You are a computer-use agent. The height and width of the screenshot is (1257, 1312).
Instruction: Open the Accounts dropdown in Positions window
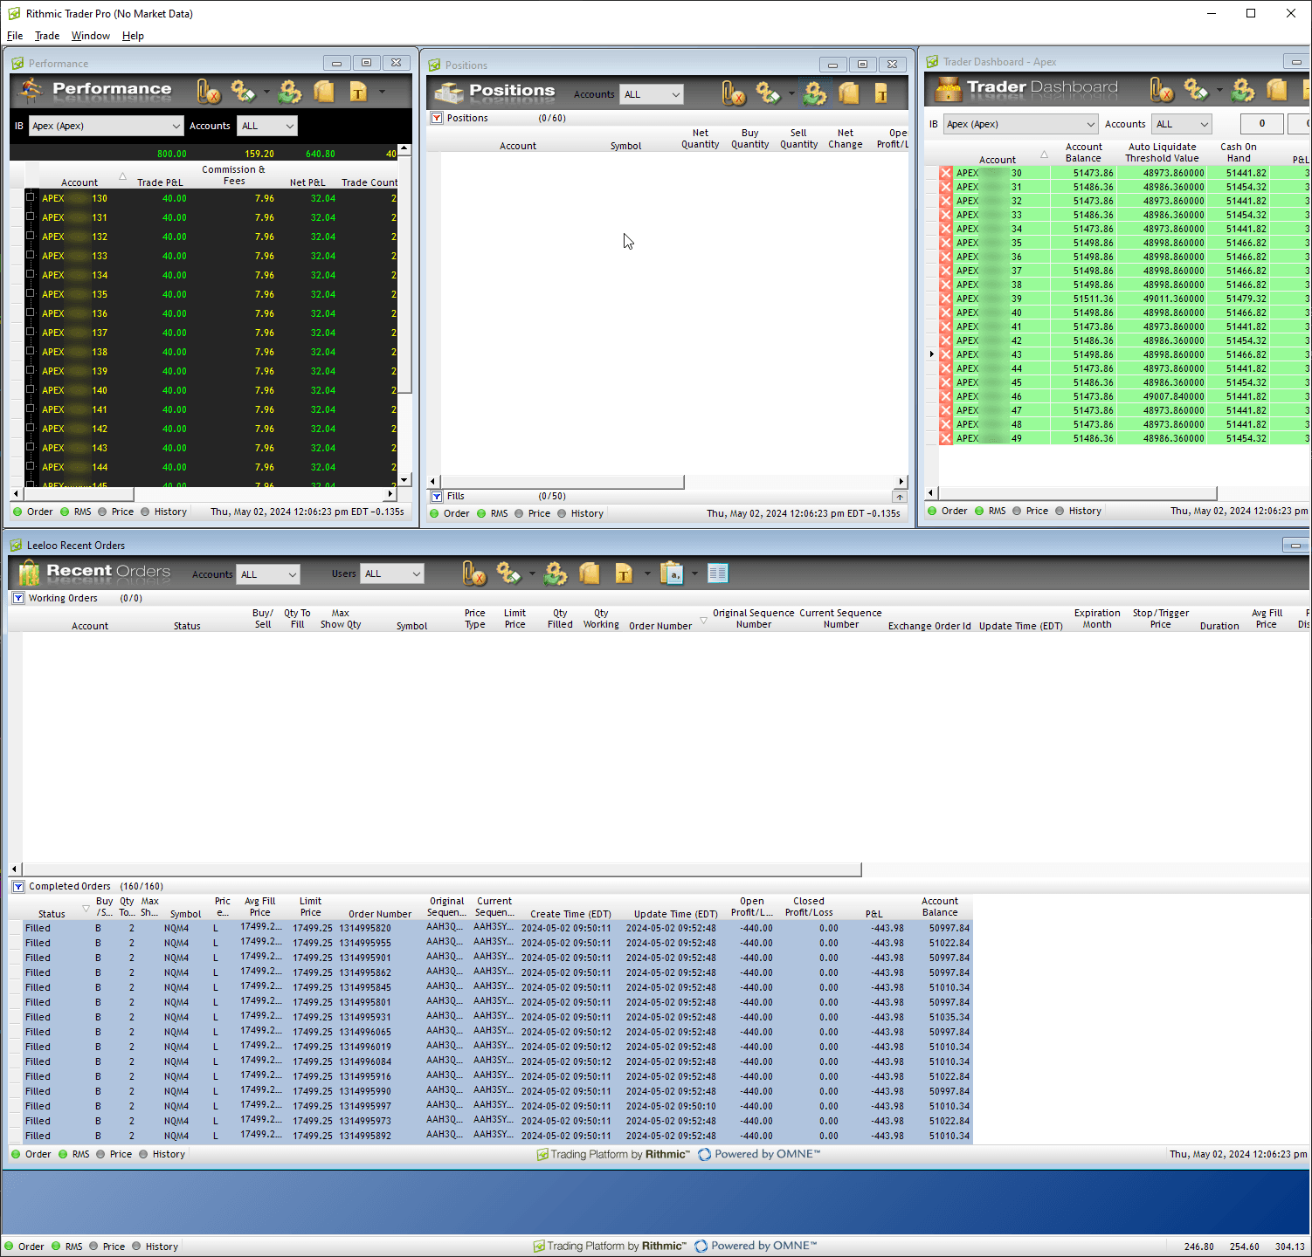pyautogui.click(x=651, y=94)
